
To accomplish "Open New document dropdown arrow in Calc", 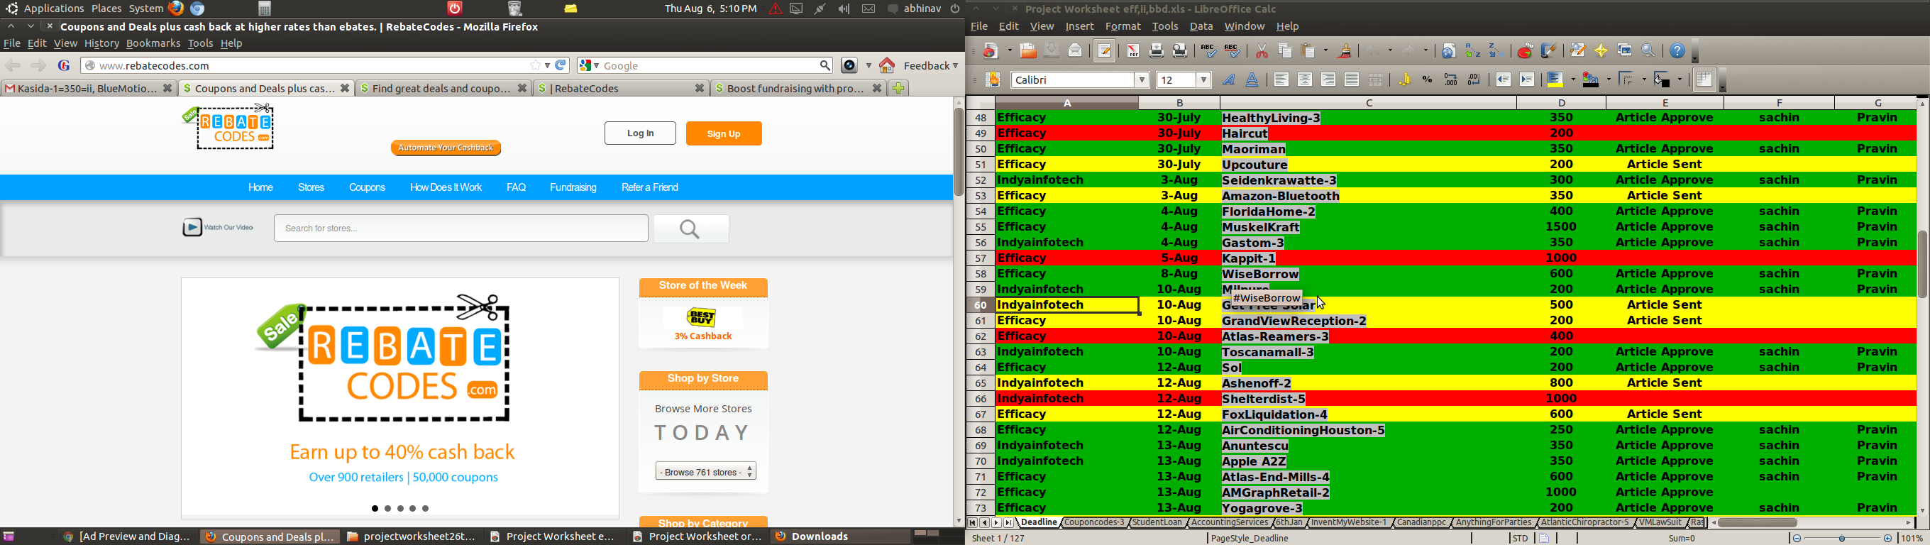I will (1010, 51).
